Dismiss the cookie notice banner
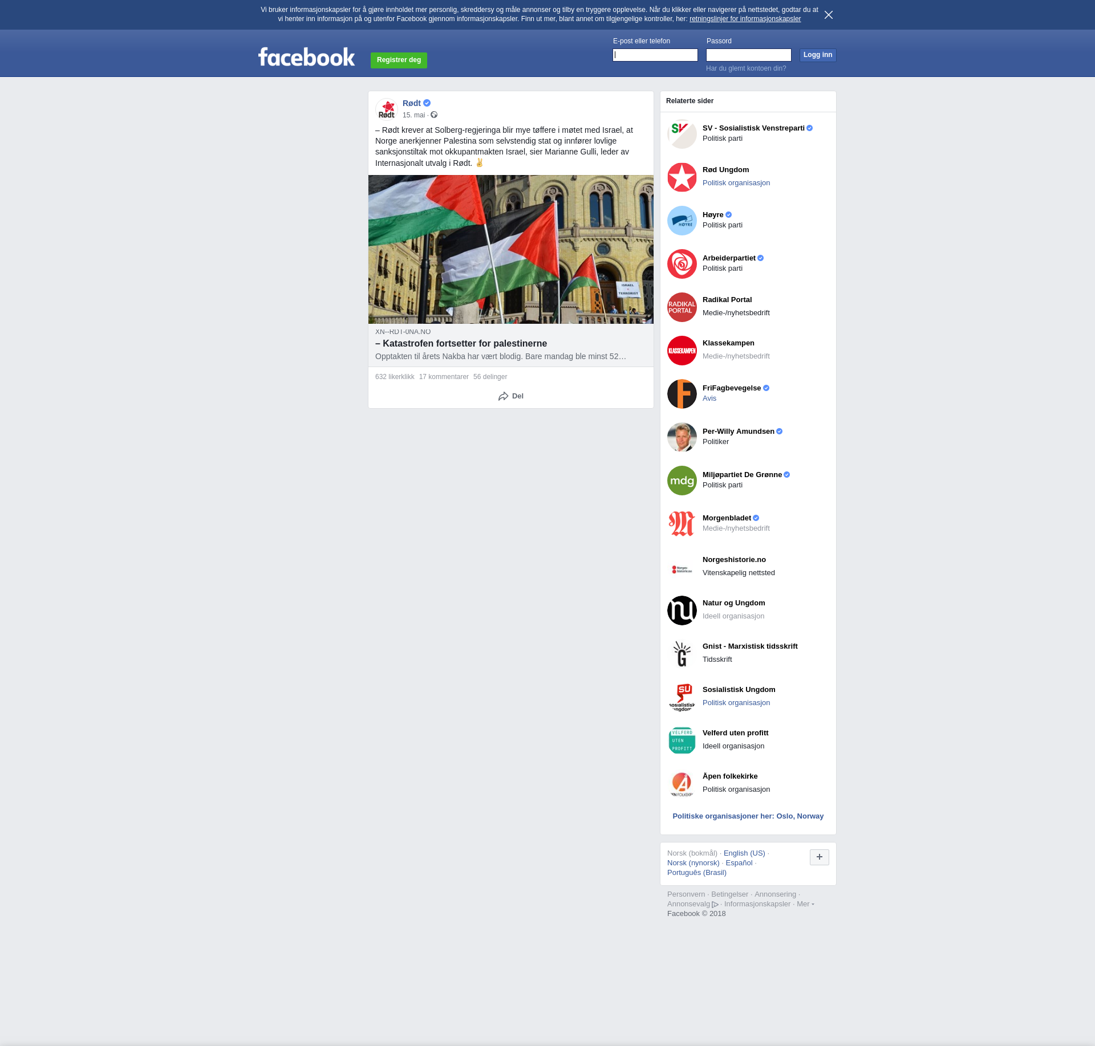This screenshot has width=1095, height=1046. [x=829, y=15]
